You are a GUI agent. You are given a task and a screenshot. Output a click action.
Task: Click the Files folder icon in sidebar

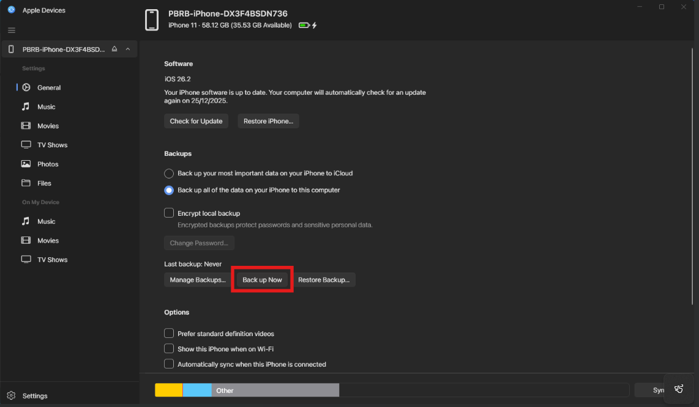(26, 183)
